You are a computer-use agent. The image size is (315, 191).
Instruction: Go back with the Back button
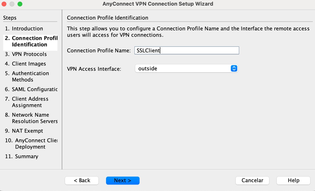(82, 180)
